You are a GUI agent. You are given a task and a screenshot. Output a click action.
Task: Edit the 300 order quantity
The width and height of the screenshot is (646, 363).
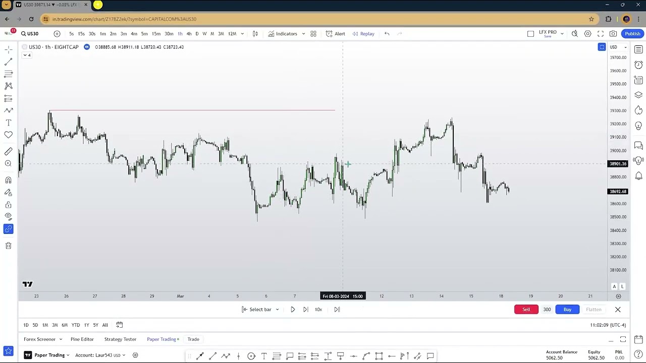click(547, 310)
